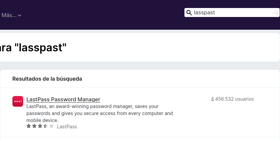280x141 pixels.
Task: Click the "lasspast" page title heading
Action: pyautogui.click(x=33, y=48)
